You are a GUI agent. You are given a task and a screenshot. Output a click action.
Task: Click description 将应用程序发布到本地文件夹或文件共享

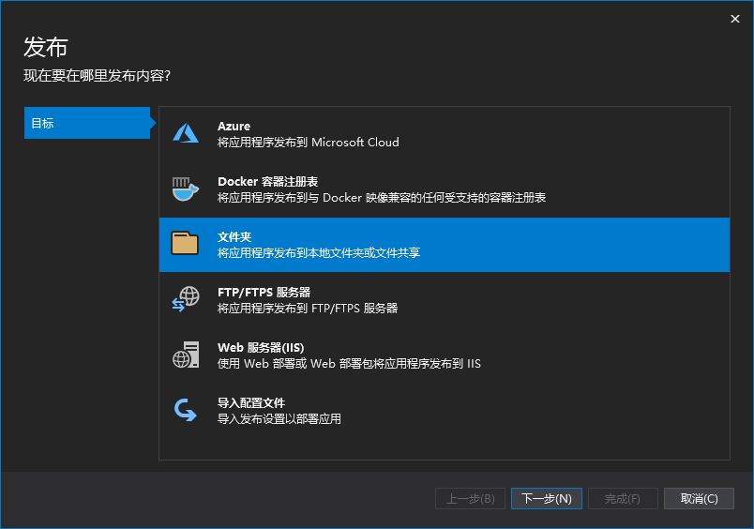(x=319, y=253)
